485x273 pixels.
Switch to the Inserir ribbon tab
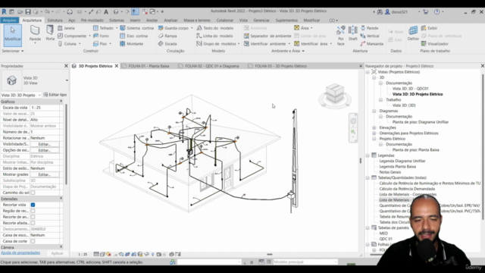[135, 20]
